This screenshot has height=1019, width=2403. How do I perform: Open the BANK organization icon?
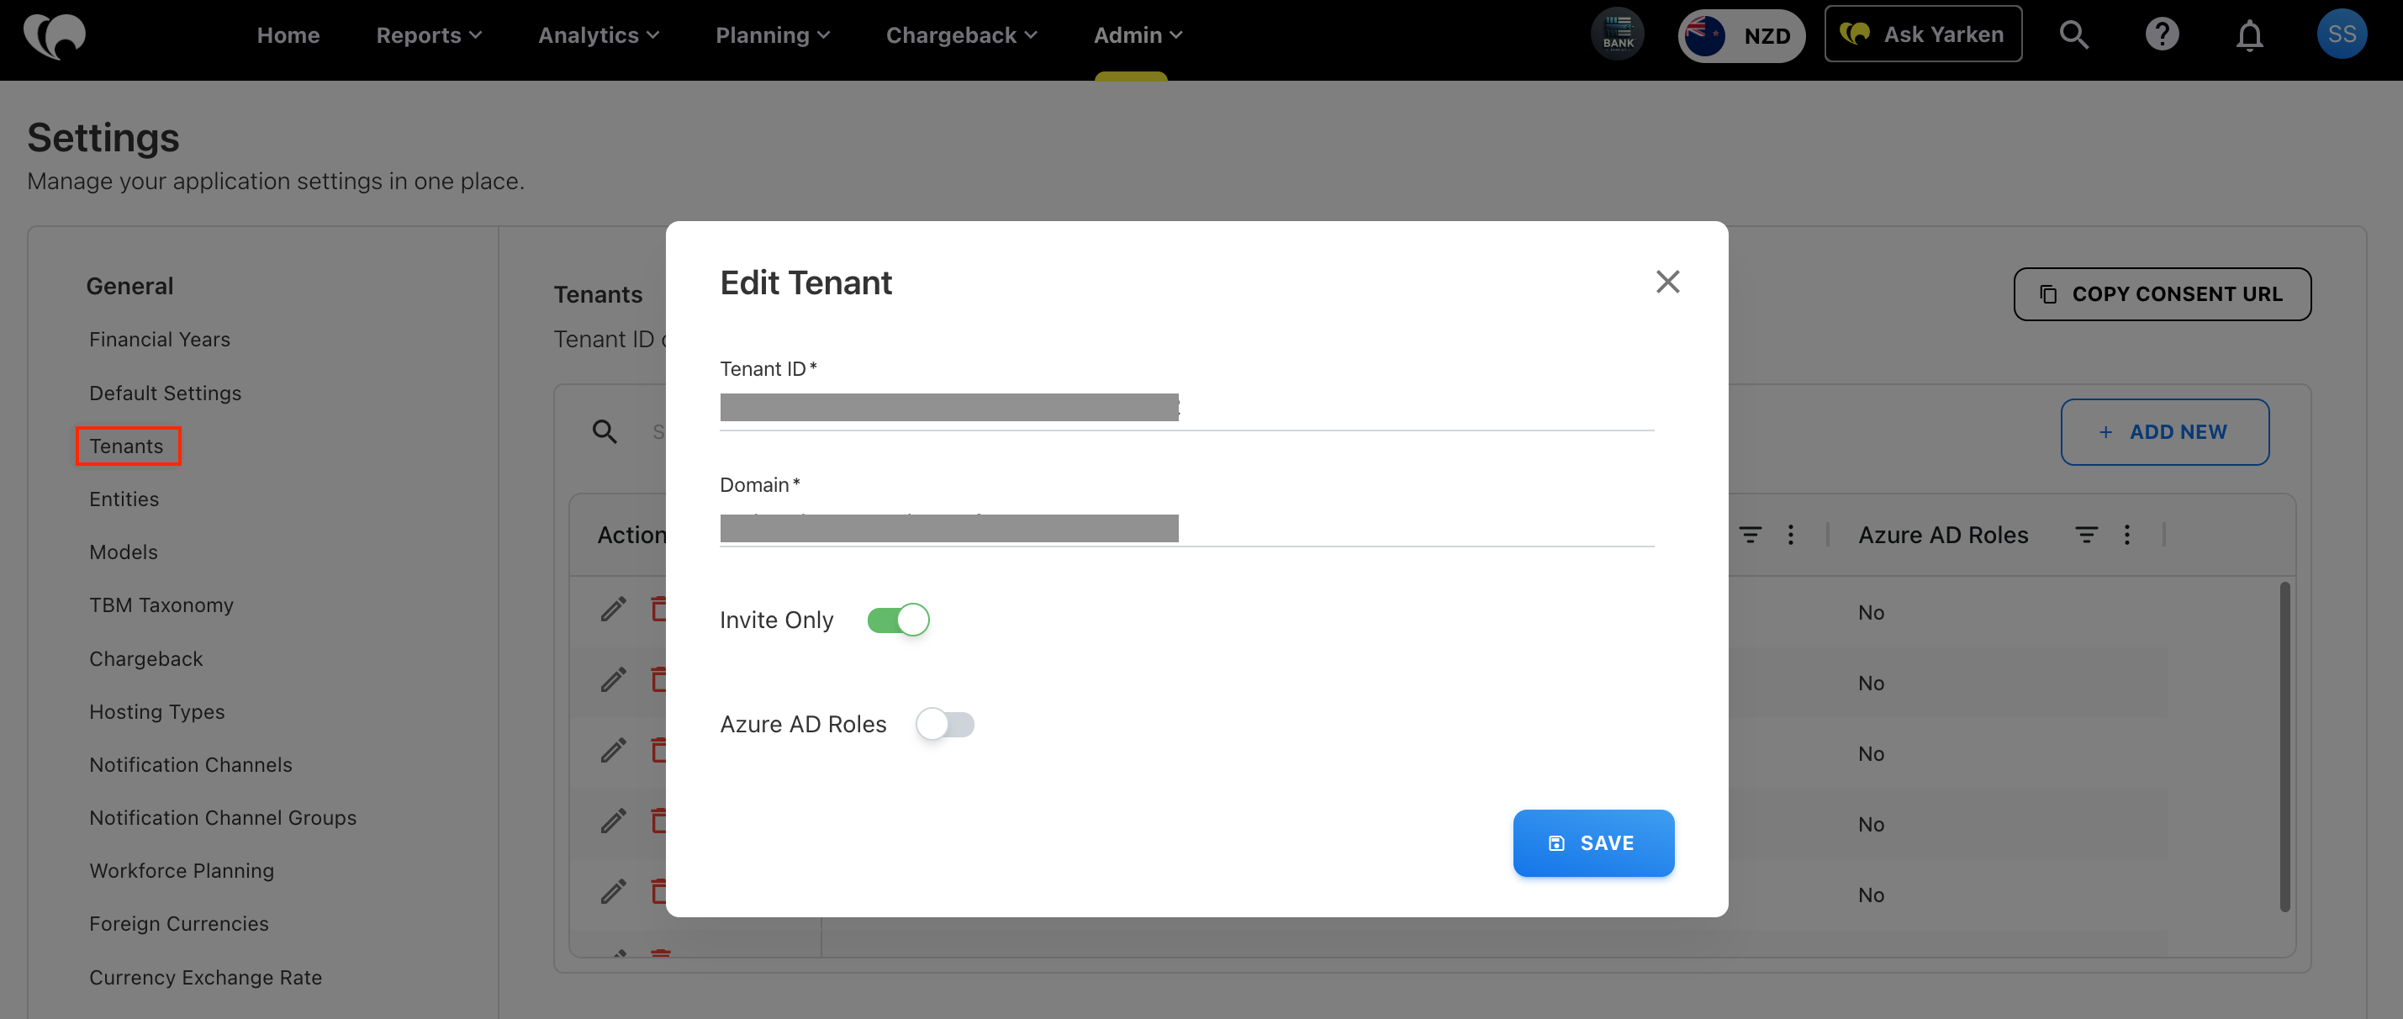click(1618, 34)
